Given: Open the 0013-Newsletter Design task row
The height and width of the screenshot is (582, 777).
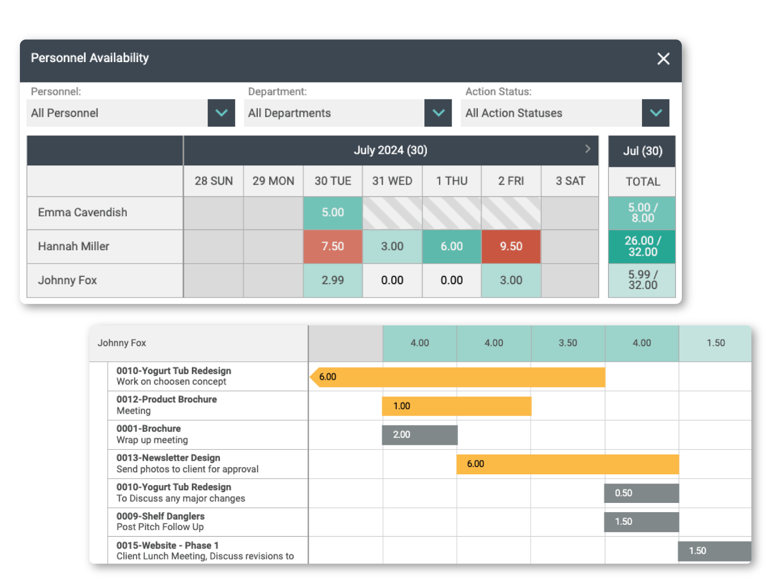Looking at the screenshot, I should click(x=187, y=464).
